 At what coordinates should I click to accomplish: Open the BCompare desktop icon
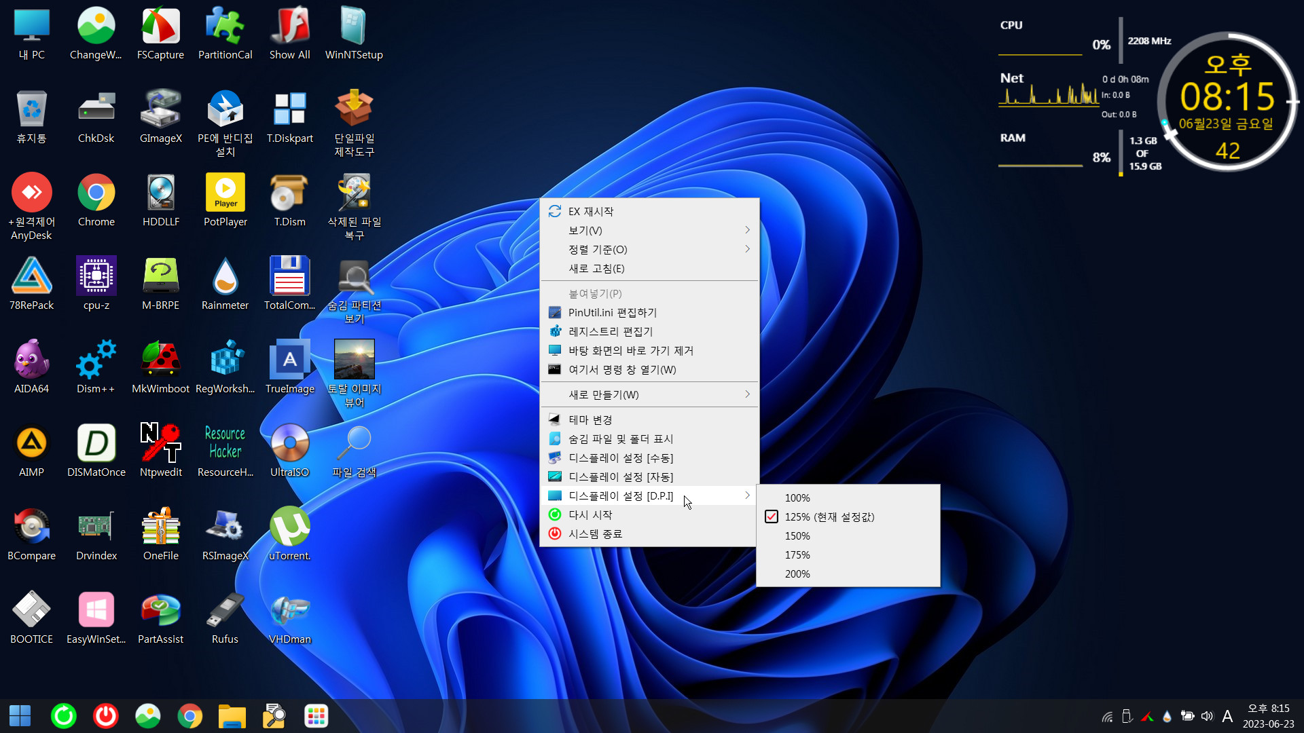click(31, 535)
